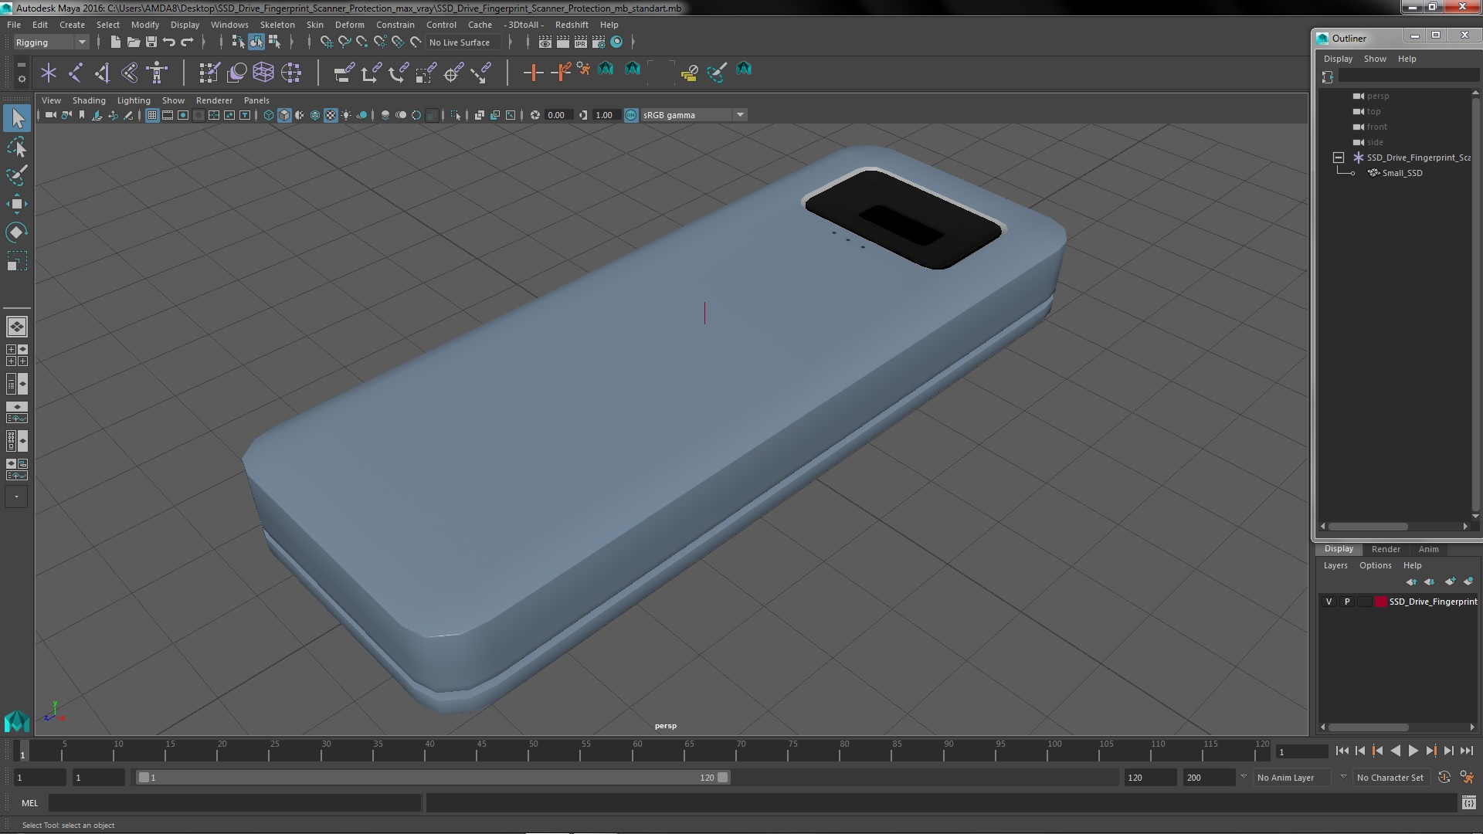
Task: Click the Undo arrow icon
Action: click(169, 42)
